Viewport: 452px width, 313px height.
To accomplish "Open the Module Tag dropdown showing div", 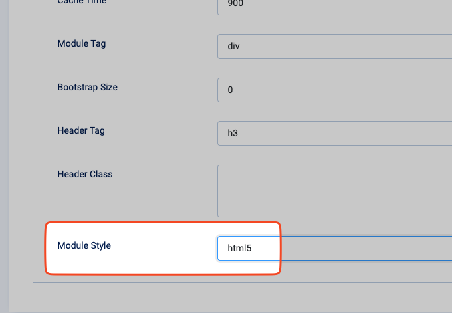I will [334, 47].
